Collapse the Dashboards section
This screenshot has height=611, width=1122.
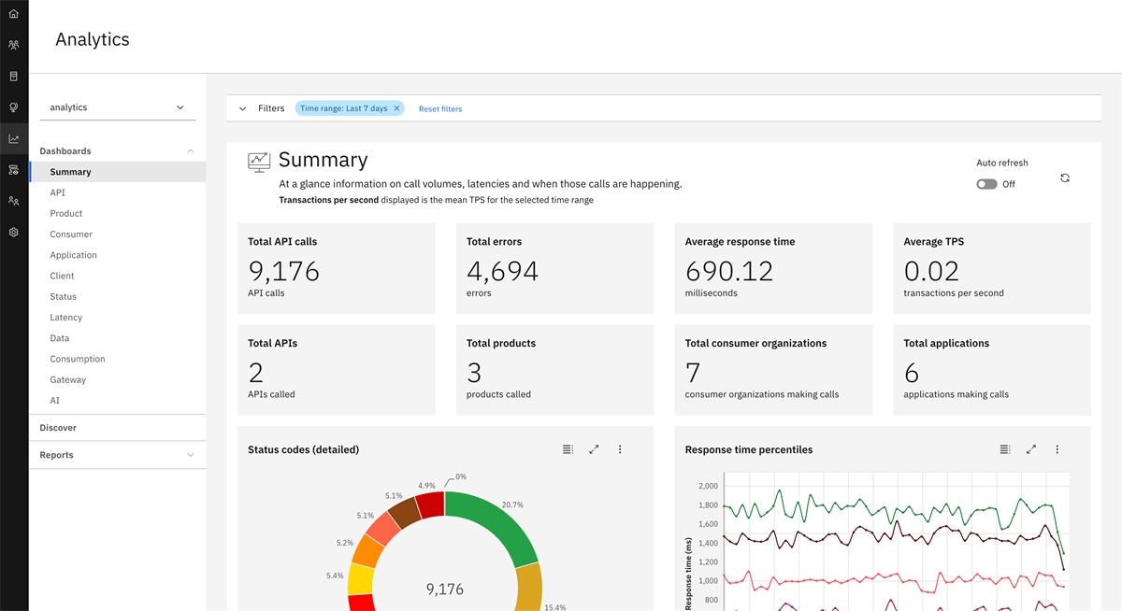pos(191,151)
